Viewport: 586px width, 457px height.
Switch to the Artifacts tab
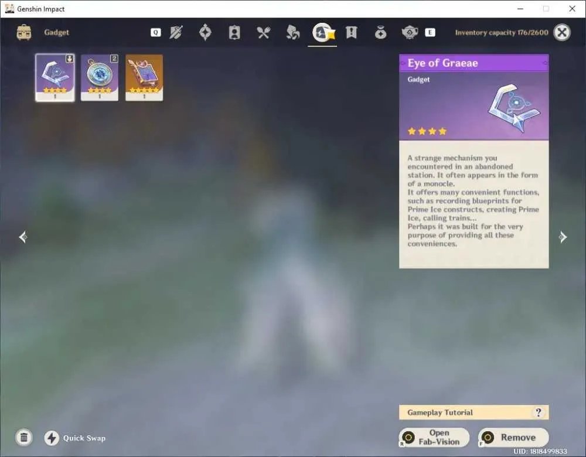pos(205,32)
